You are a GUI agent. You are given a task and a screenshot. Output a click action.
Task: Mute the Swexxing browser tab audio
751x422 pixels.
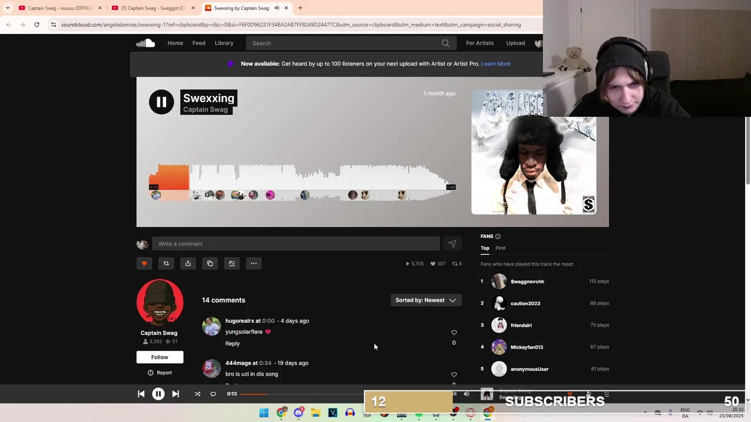[x=276, y=8]
